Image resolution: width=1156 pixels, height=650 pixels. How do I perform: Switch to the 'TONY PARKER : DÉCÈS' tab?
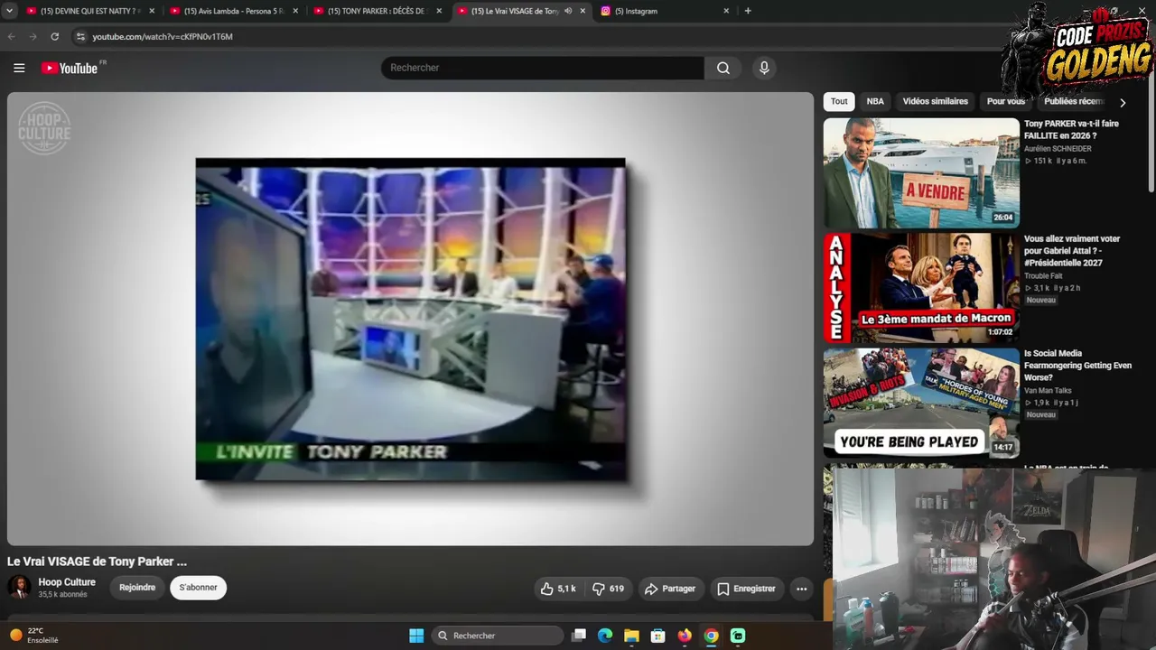tap(378, 11)
